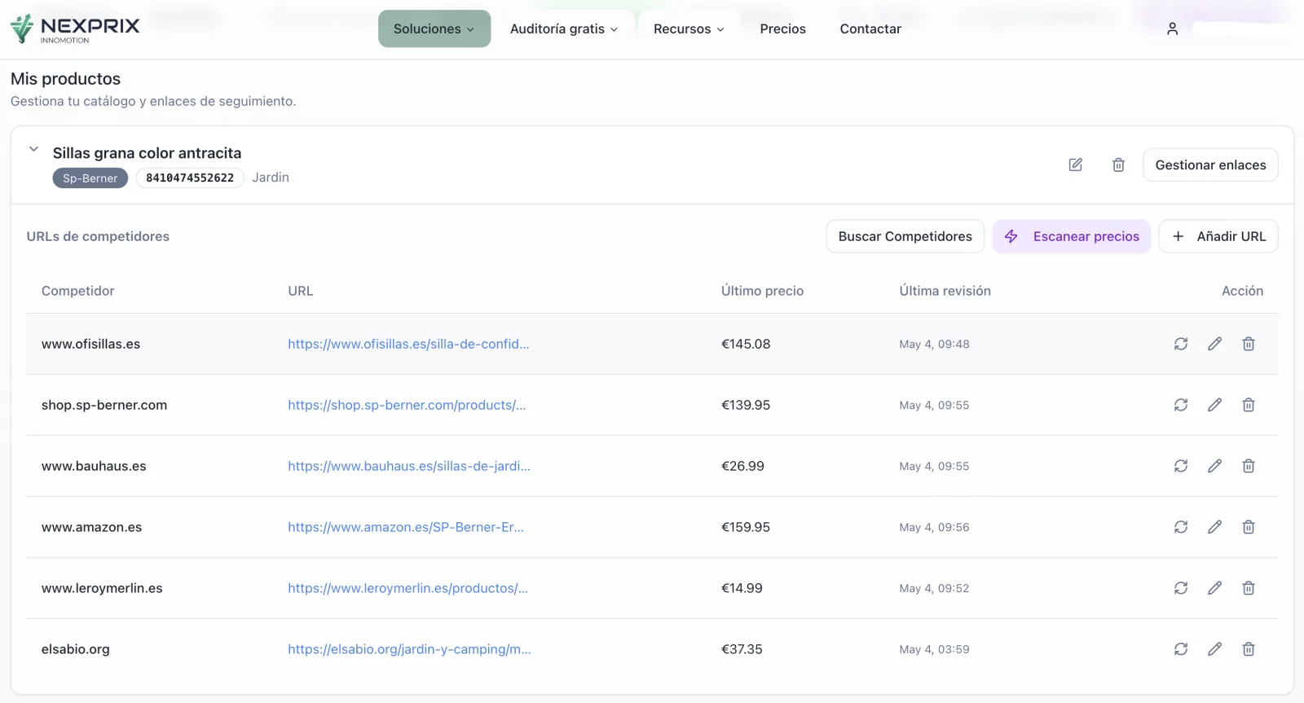Open the elsabio.org jardin-y-camping link
Image resolution: width=1304 pixels, height=703 pixels.
coord(409,649)
